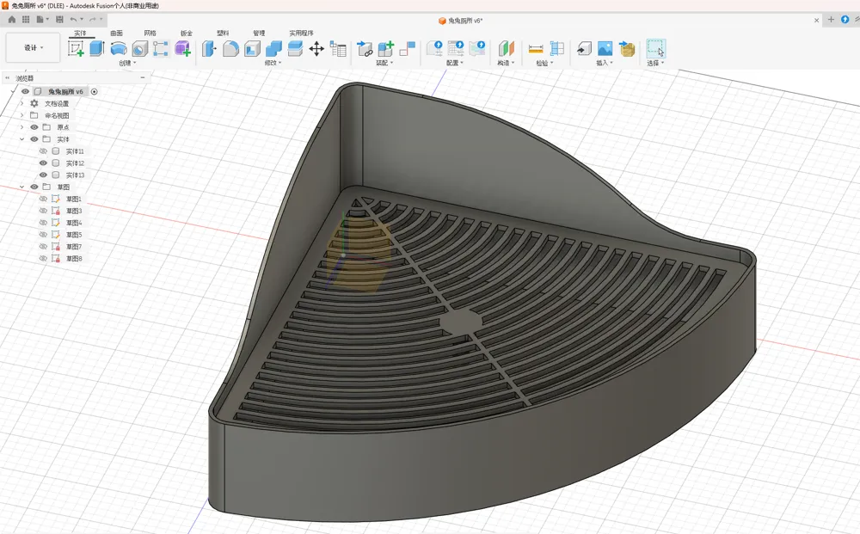Select the Revolve tool
This screenshot has width=860, height=534.
click(119, 49)
